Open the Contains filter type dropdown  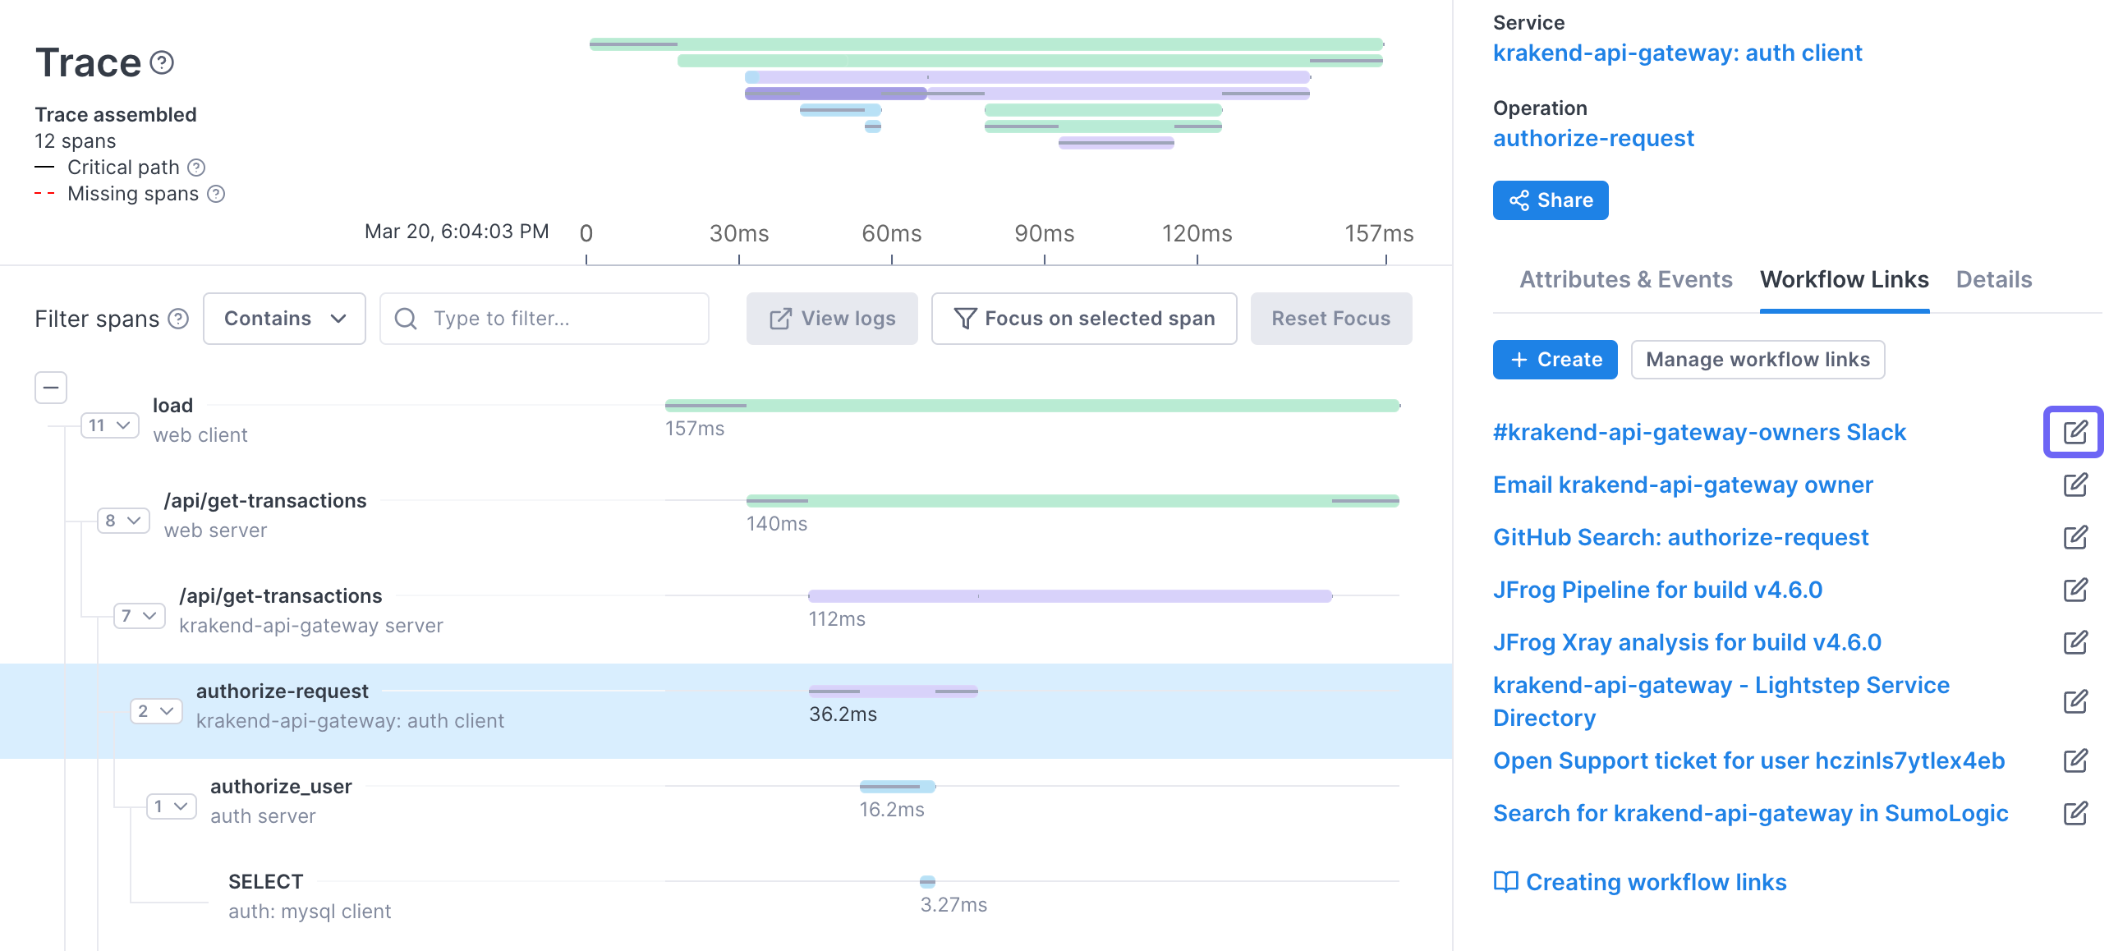[284, 319]
